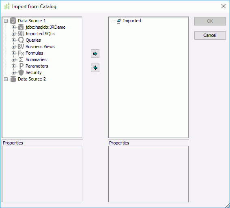
Task: Click the Q icon beside Queries
Action: (21, 40)
